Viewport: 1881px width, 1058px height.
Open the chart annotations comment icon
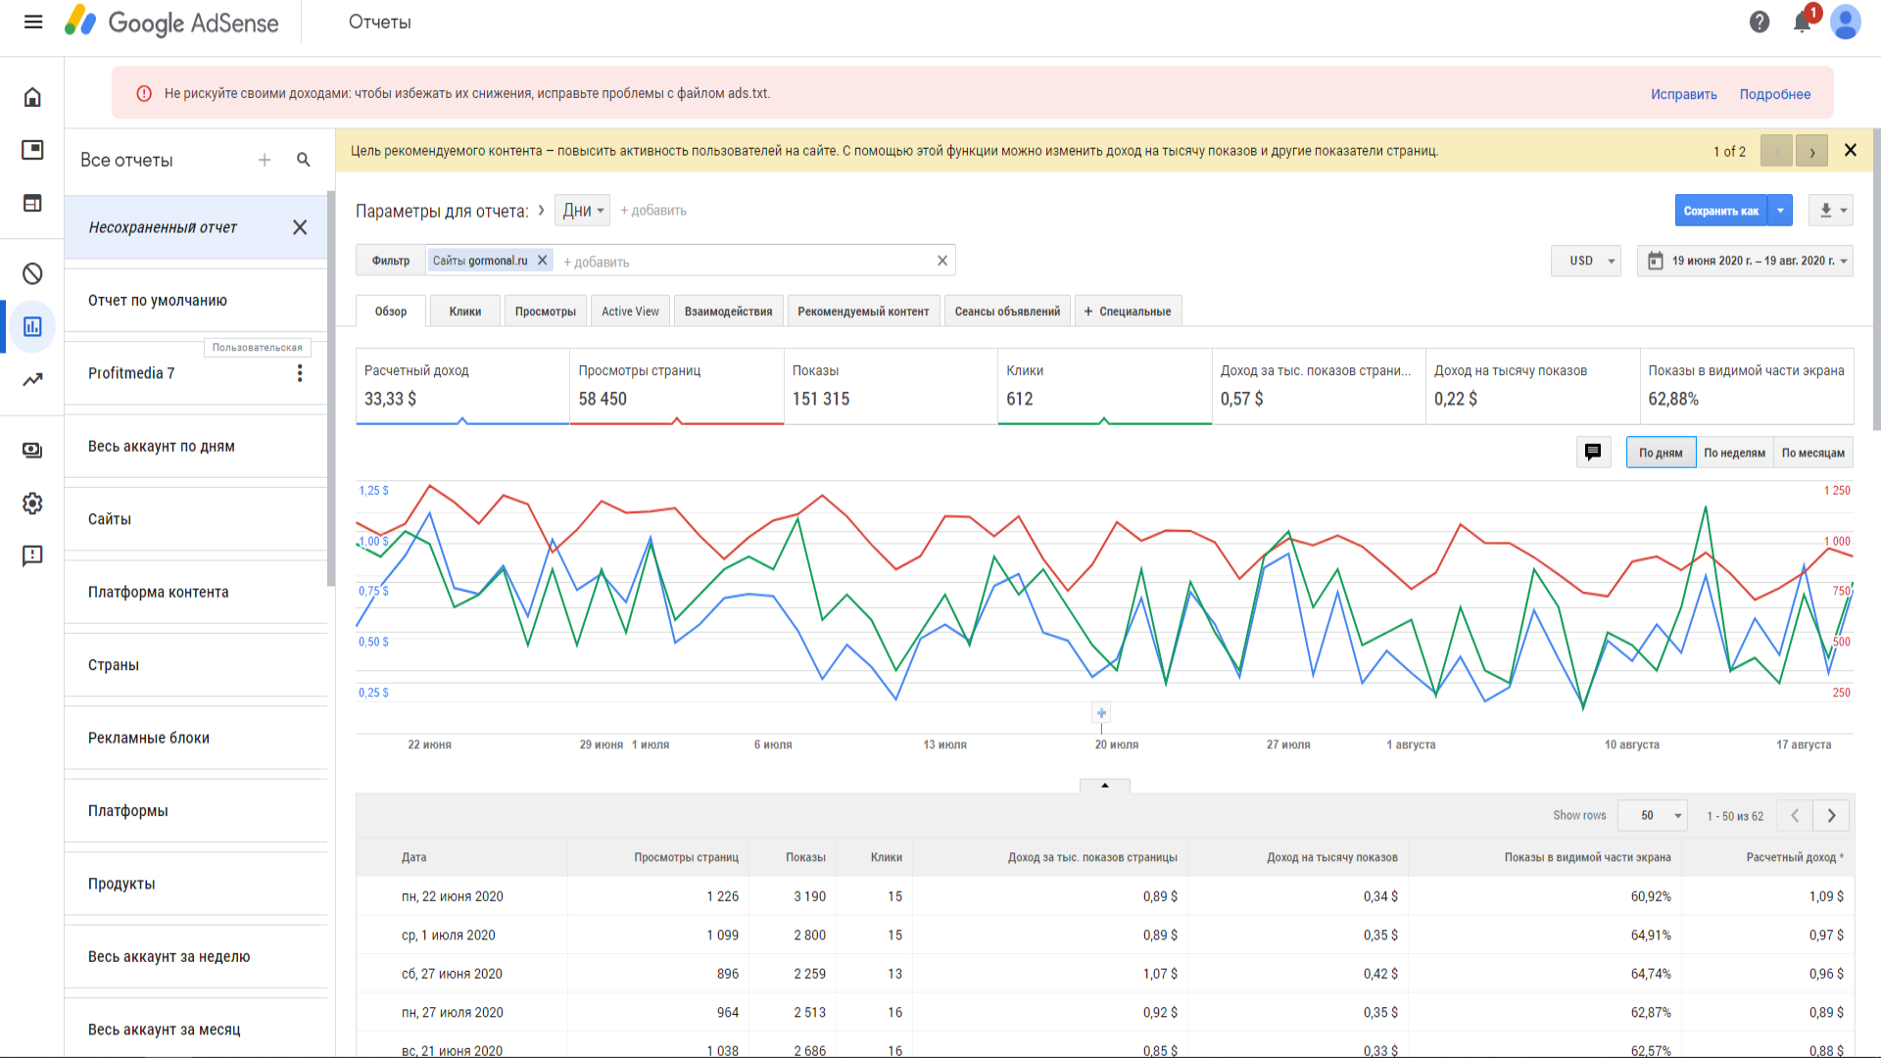point(1593,452)
